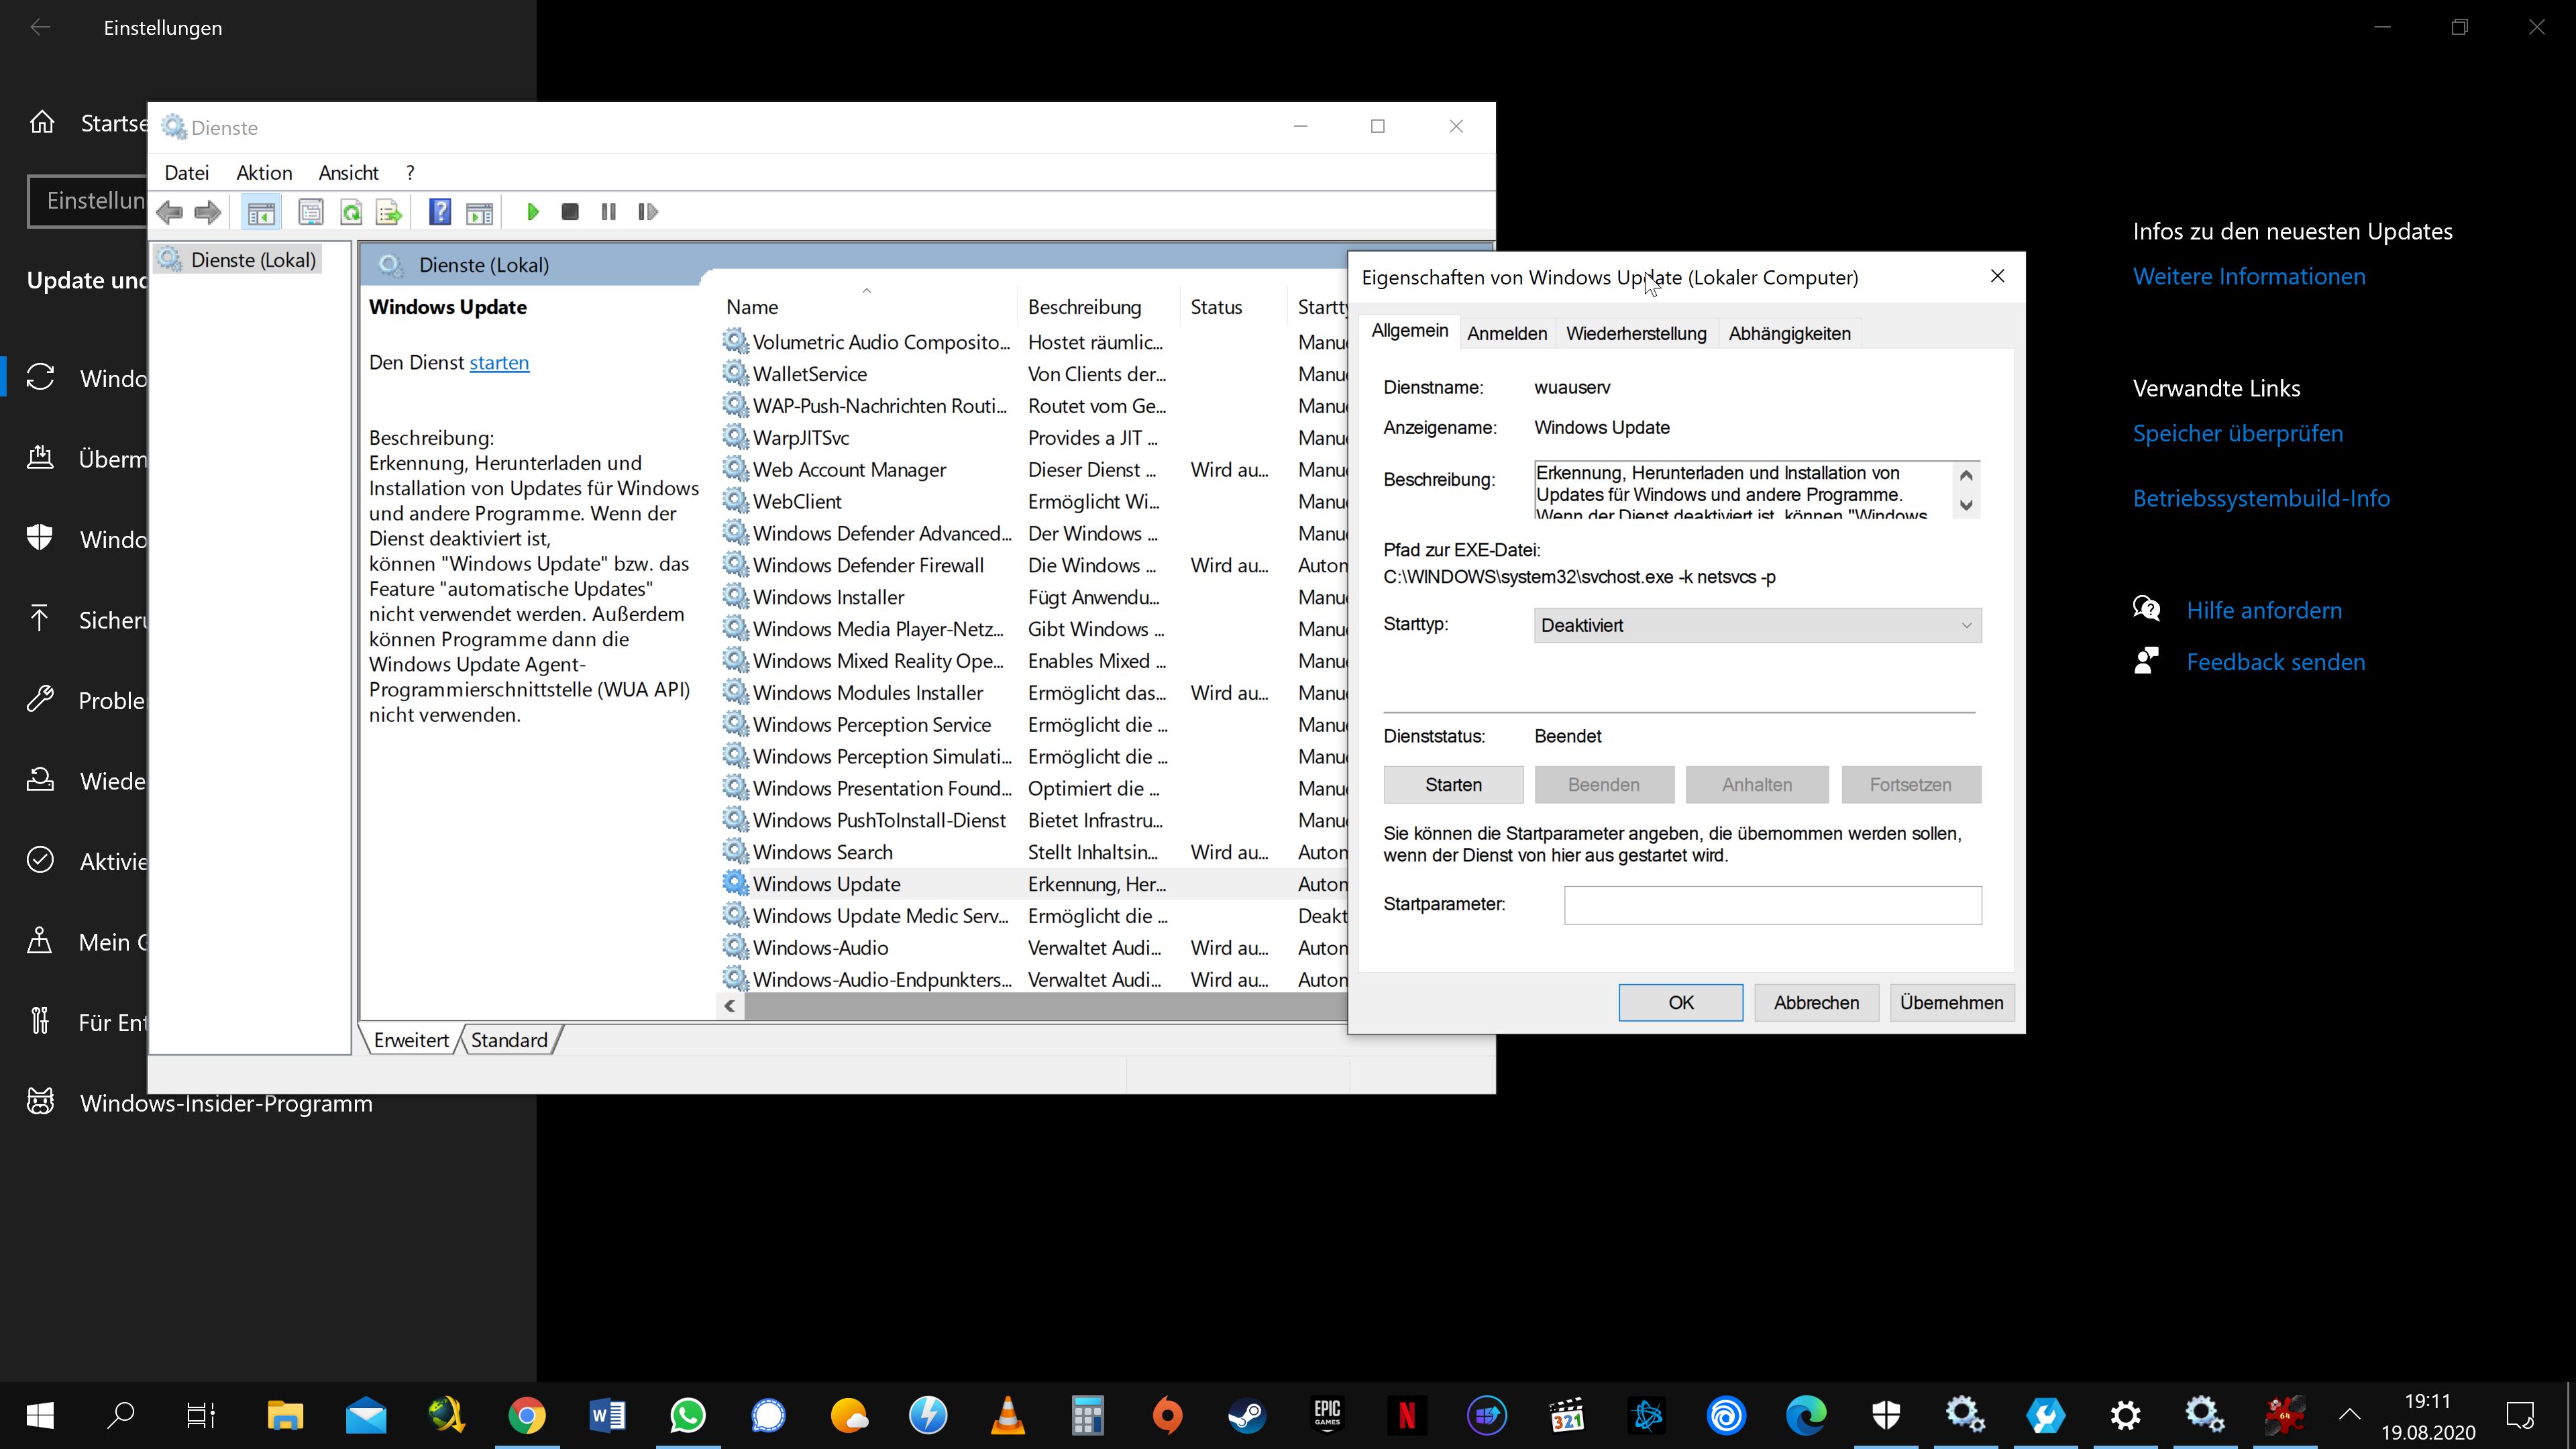Open the Steam icon in the taskbar
The image size is (2576, 1449).
tap(1247, 1415)
